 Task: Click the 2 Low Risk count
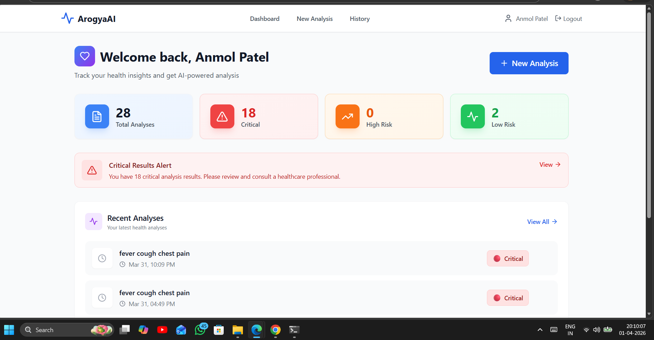coord(495,113)
